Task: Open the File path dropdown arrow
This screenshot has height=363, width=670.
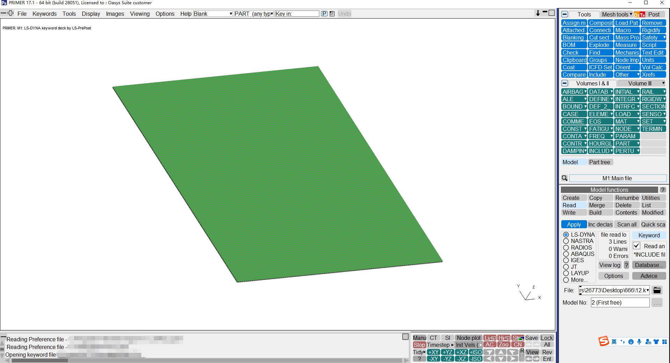Action: pos(648,290)
